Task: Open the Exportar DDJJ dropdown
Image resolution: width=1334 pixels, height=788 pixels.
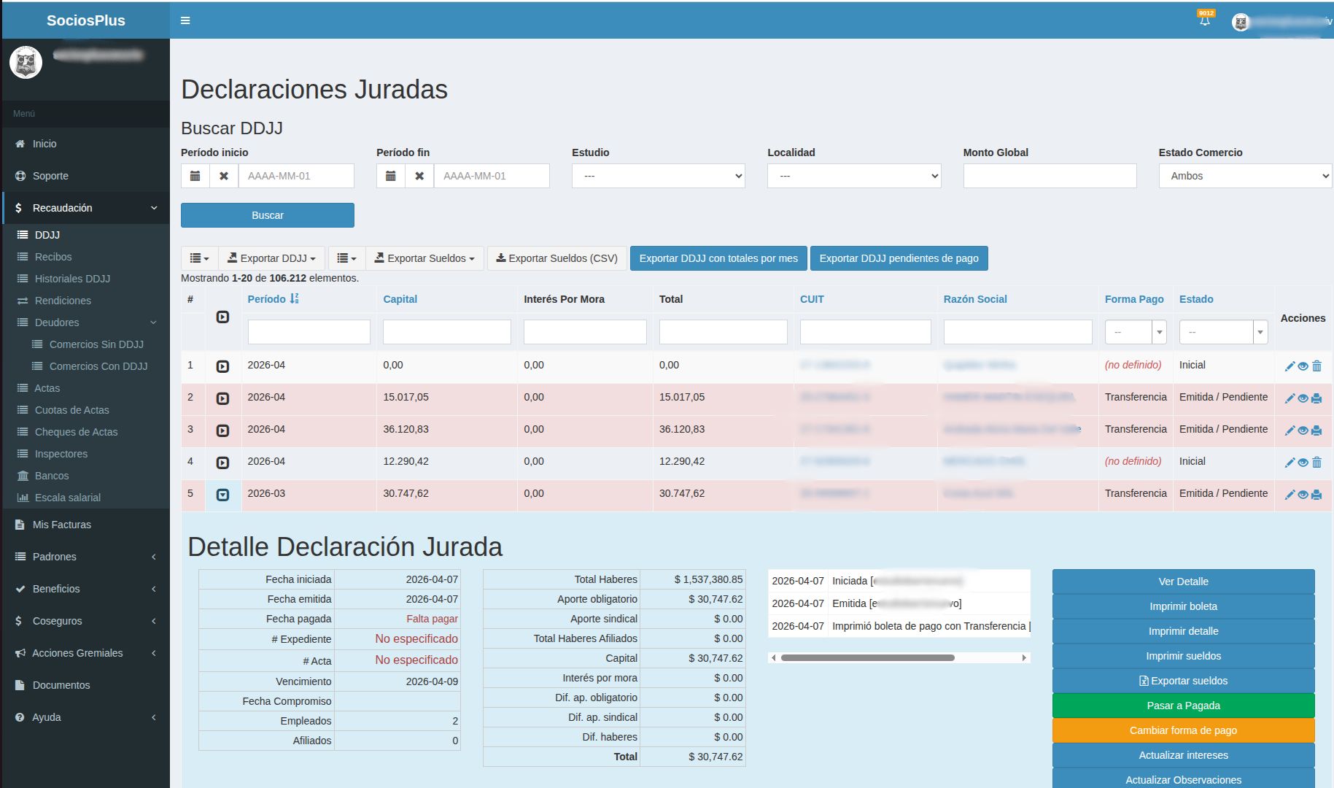Action: point(271,258)
